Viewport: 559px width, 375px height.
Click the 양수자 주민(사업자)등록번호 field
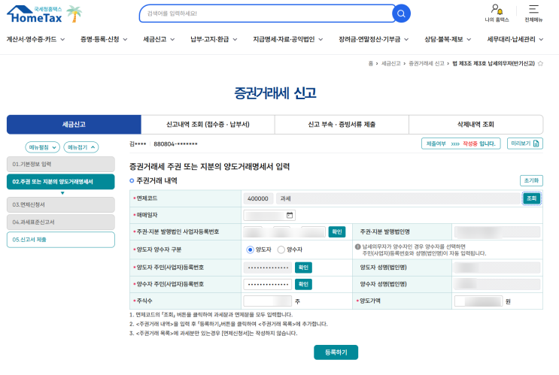[268, 284]
